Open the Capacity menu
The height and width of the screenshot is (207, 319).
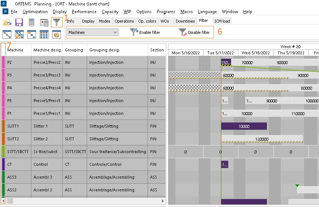[110, 12]
